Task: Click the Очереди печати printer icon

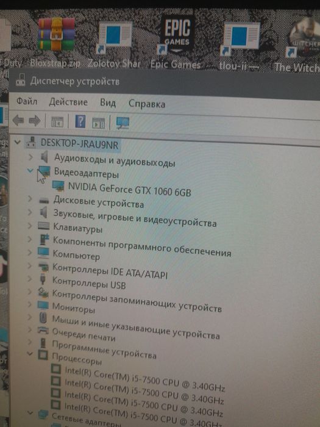Action: [43, 331]
